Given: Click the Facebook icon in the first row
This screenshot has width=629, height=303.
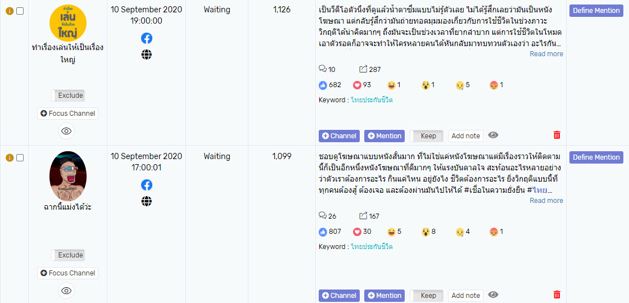Looking at the screenshot, I should coord(146,38).
